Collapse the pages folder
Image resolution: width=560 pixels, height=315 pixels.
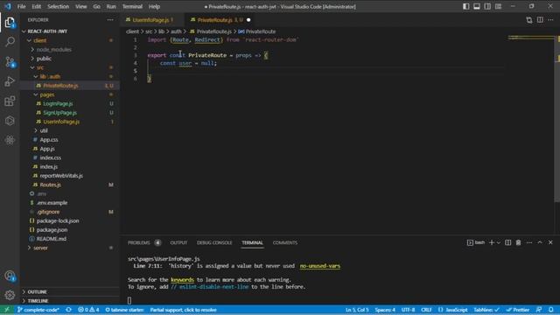[x=36, y=94]
